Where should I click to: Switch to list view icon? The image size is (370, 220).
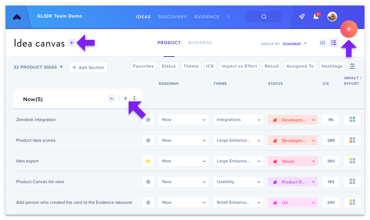334,43
